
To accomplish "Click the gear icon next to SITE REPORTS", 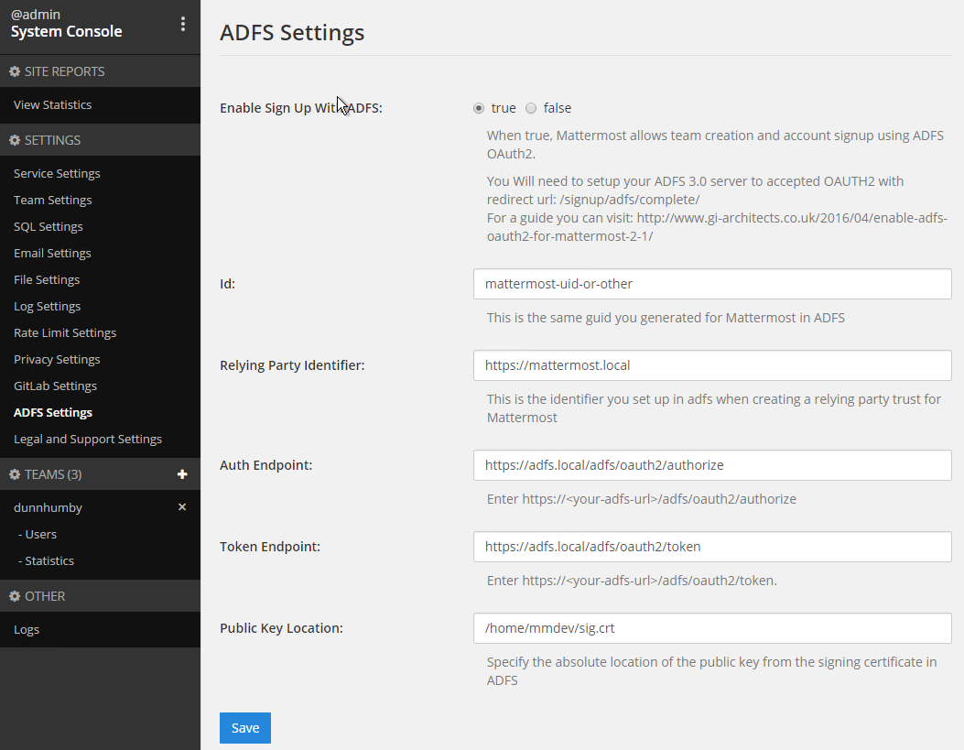I will (x=15, y=71).
